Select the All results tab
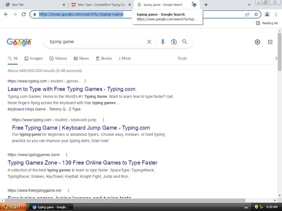 13,58
